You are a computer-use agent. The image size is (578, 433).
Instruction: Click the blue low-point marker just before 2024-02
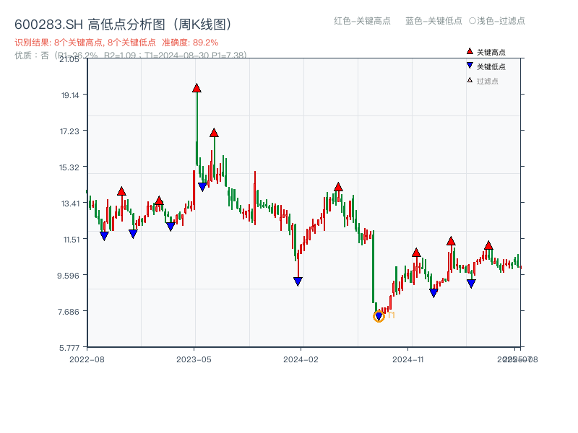(x=298, y=281)
